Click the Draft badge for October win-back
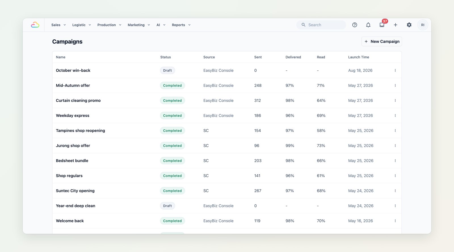The height and width of the screenshot is (252, 454). tap(167, 70)
